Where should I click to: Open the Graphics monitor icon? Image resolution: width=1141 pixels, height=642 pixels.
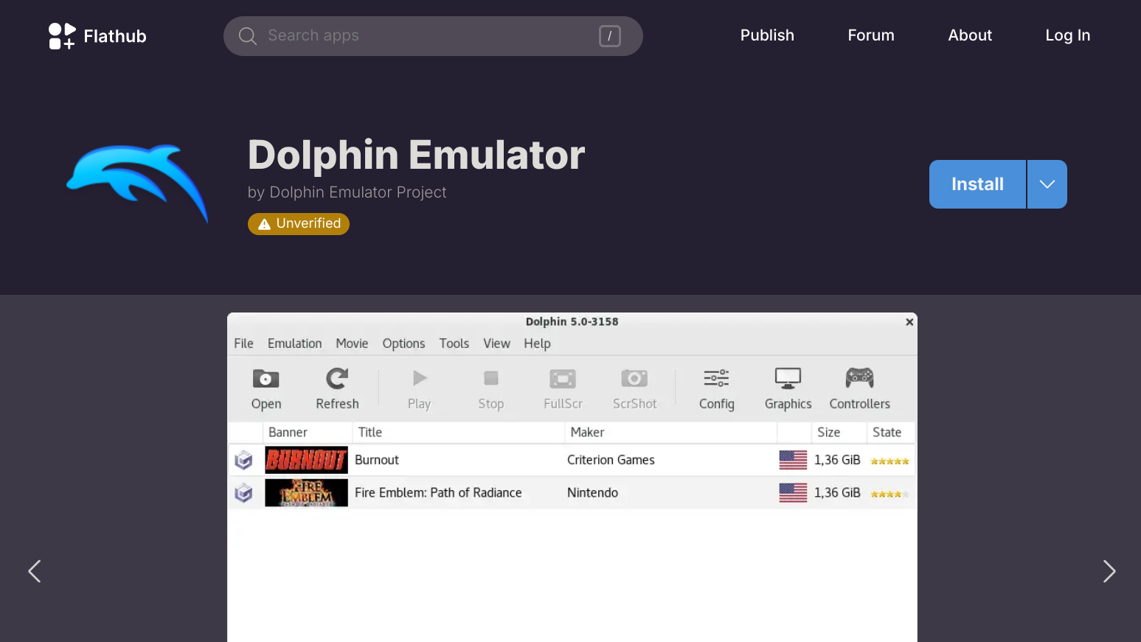tap(788, 379)
